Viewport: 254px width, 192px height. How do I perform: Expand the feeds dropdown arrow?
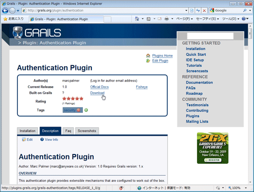point(154,19)
